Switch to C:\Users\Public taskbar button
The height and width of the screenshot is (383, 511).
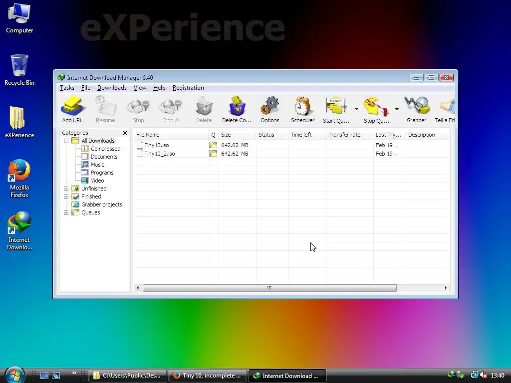click(127, 376)
